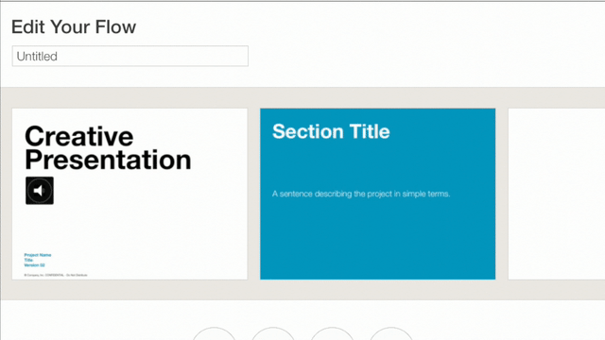Click the Section Title heading text

click(331, 131)
